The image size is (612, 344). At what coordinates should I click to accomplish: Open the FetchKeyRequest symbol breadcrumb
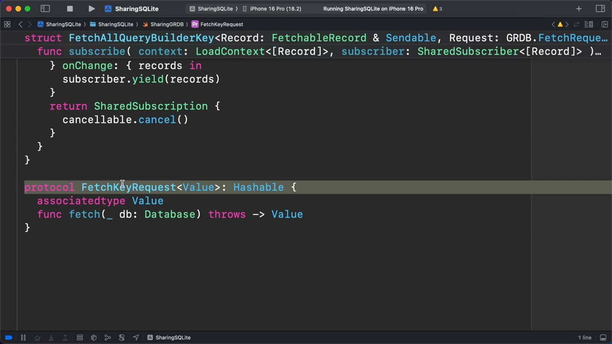click(x=217, y=24)
